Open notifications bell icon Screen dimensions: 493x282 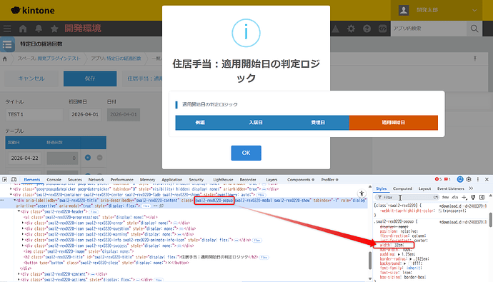tap(39, 29)
